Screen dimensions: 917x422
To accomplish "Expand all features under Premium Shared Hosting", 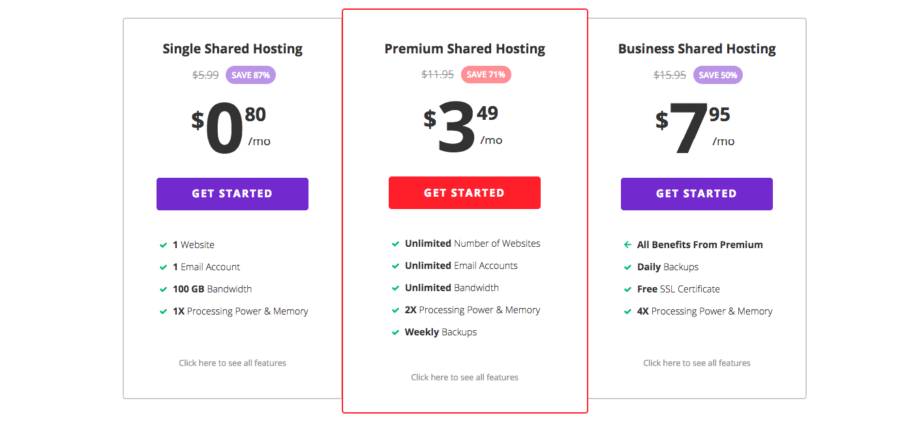I will [464, 377].
